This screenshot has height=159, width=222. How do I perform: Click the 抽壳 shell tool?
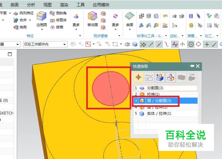(x=20, y=27)
